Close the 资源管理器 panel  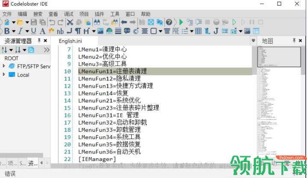click(x=45, y=41)
